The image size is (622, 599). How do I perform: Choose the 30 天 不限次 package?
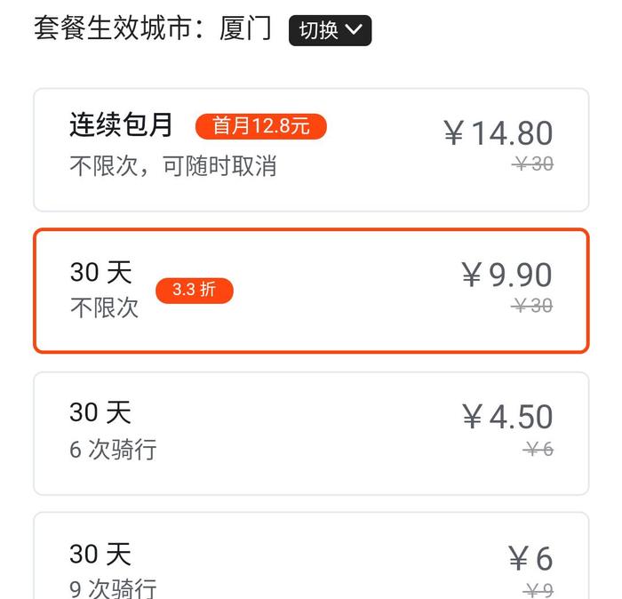311,291
